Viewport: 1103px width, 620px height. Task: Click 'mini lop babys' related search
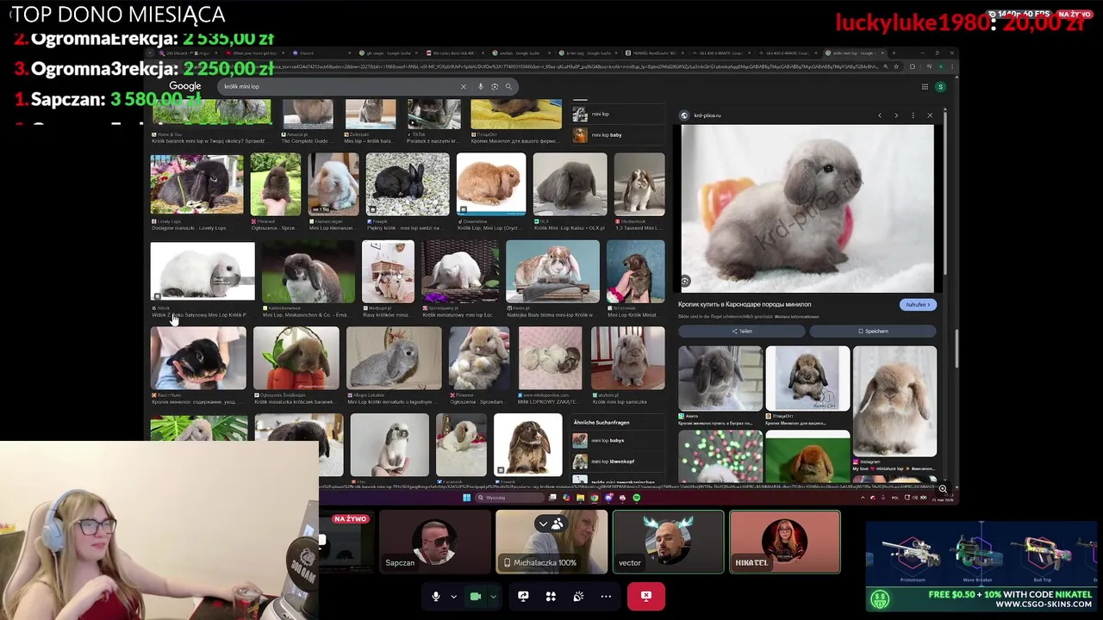point(609,440)
